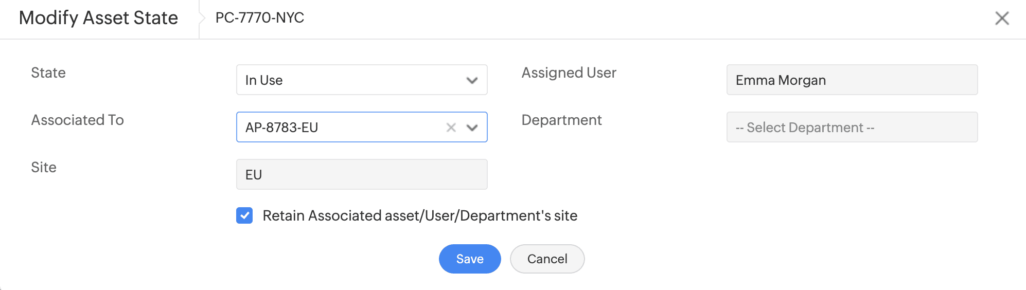Click the chevron arrow in Associated To field
This screenshot has width=1026, height=290.
point(472,128)
